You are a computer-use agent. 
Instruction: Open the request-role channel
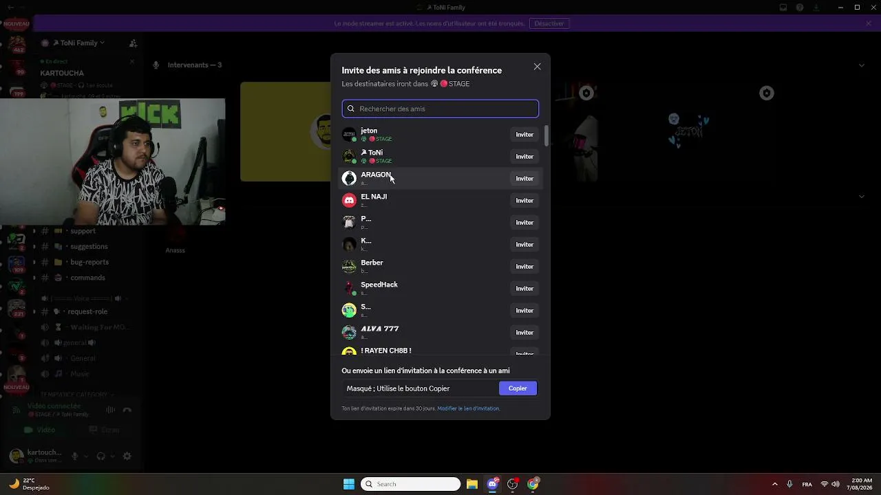pyautogui.click(x=87, y=311)
